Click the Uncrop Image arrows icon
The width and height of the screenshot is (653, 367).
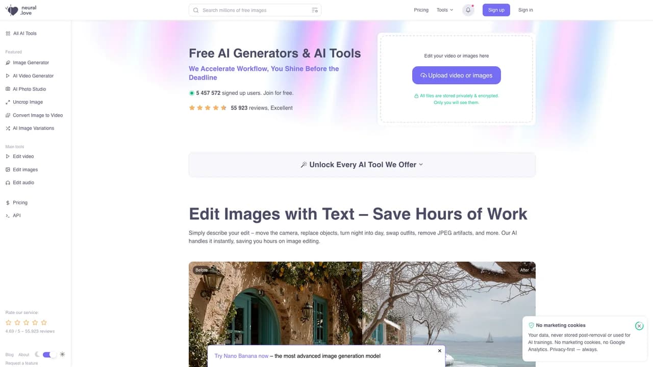pyautogui.click(x=8, y=102)
